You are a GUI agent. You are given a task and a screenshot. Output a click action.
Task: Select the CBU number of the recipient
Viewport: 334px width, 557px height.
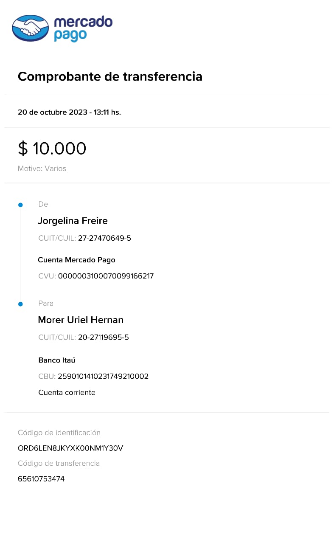103,376
